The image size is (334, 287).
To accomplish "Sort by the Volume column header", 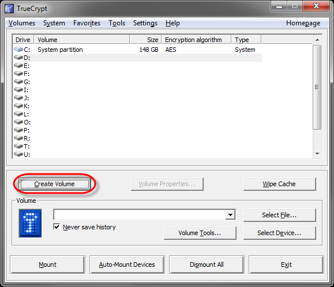I will coord(82,40).
